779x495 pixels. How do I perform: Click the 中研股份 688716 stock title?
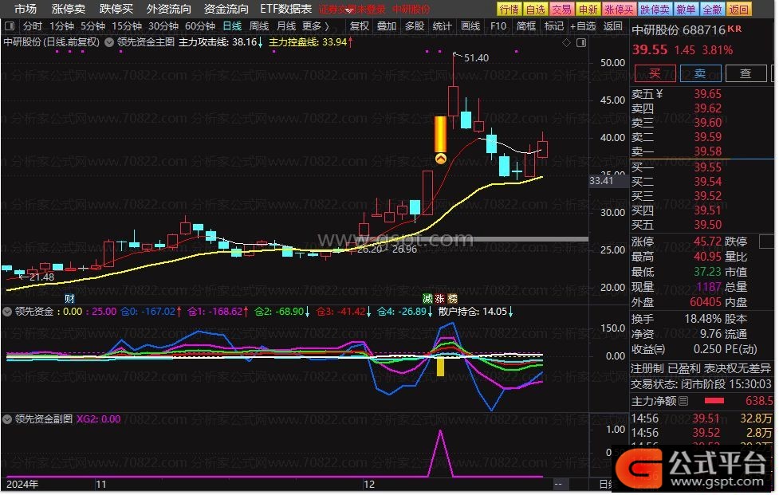click(x=679, y=29)
